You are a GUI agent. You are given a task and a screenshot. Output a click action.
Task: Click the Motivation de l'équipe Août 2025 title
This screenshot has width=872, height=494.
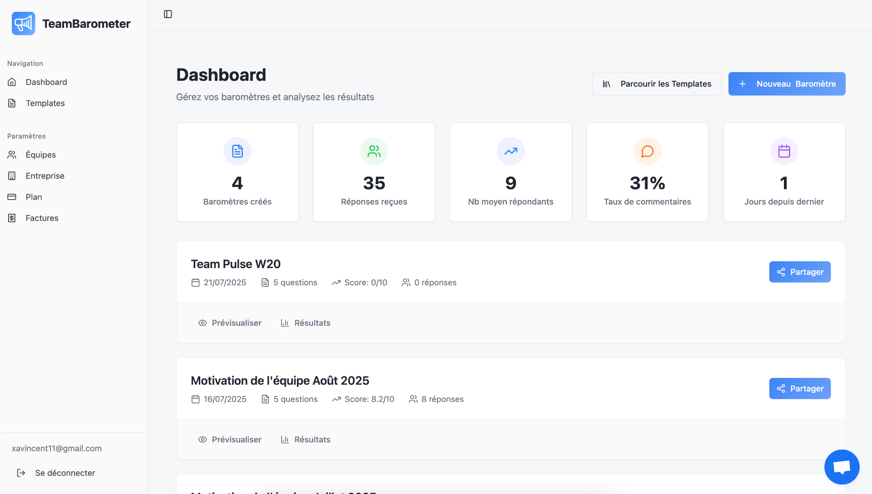pos(280,381)
